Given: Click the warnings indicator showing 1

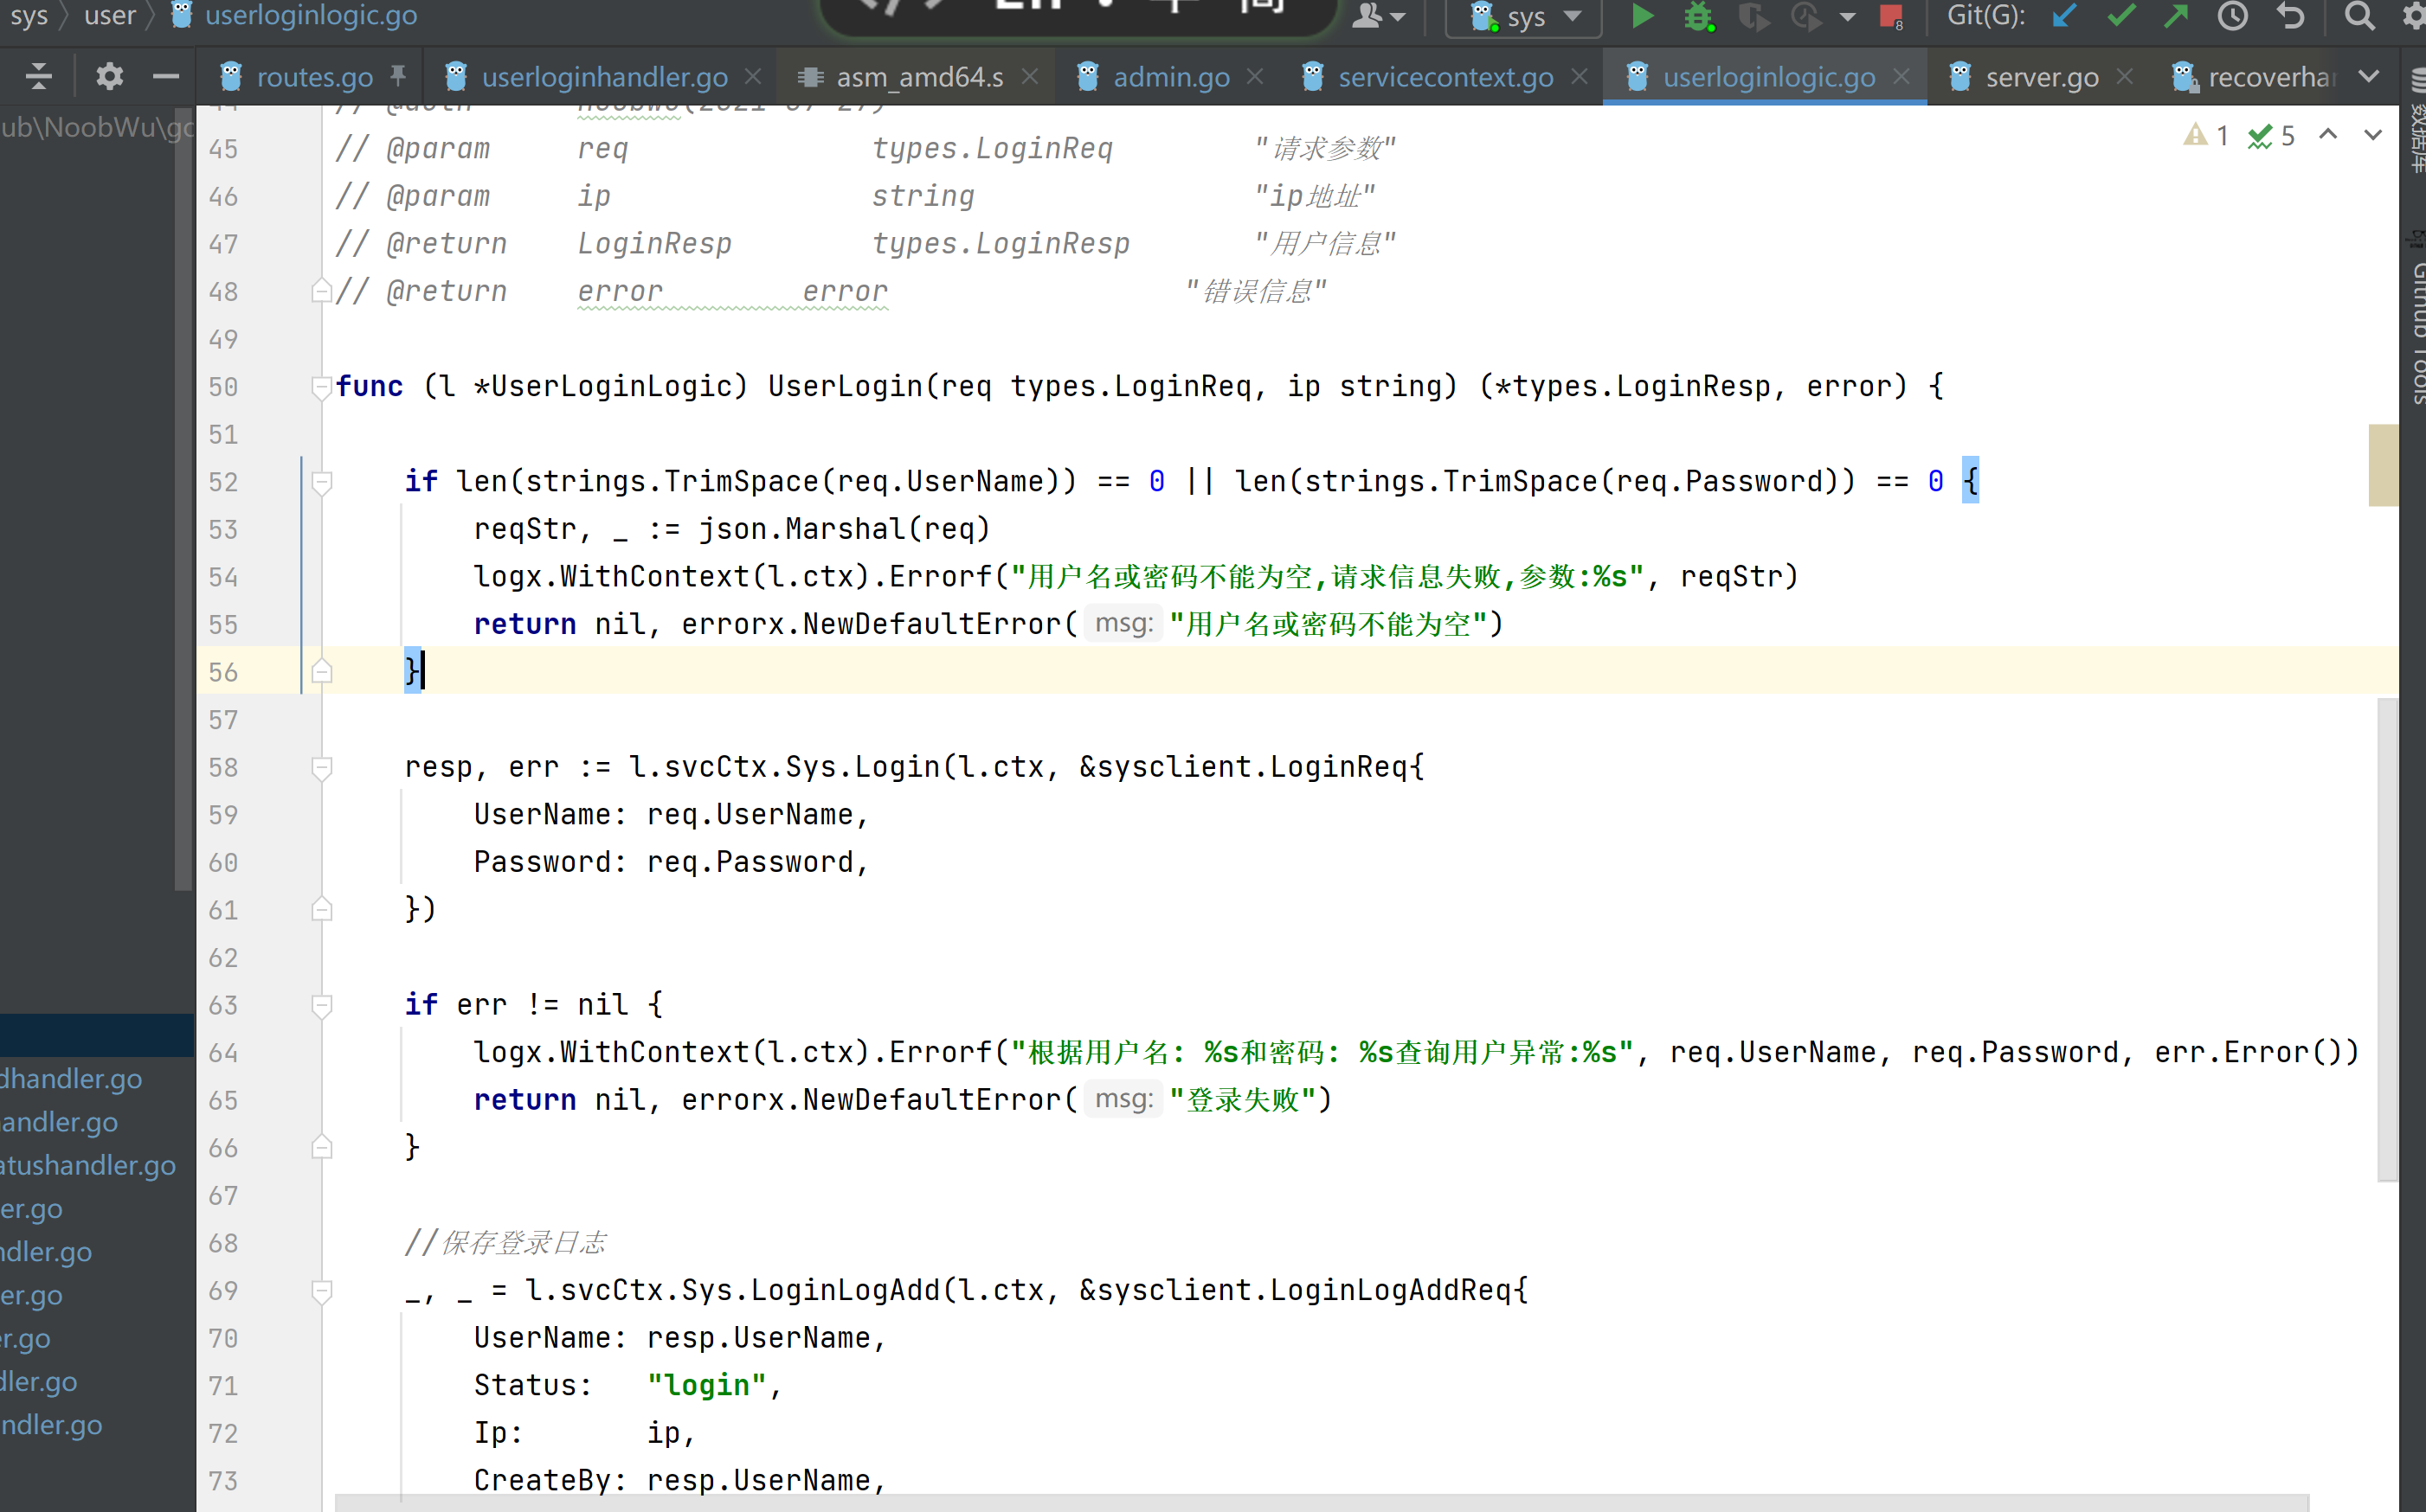Looking at the screenshot, I should pos(2206,135).
